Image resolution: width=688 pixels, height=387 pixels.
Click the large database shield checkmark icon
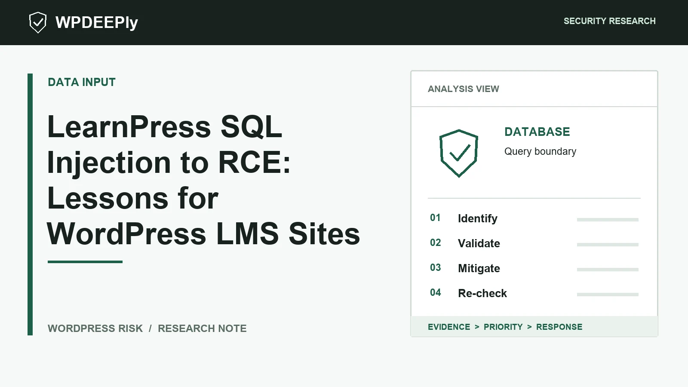459,153
